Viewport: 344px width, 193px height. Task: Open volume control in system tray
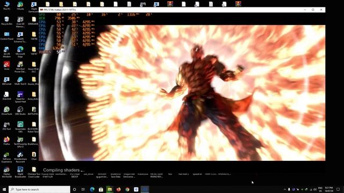tap(315, 189)
